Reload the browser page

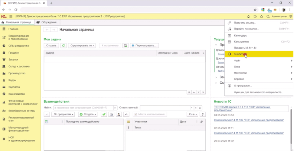click(16, 10)
